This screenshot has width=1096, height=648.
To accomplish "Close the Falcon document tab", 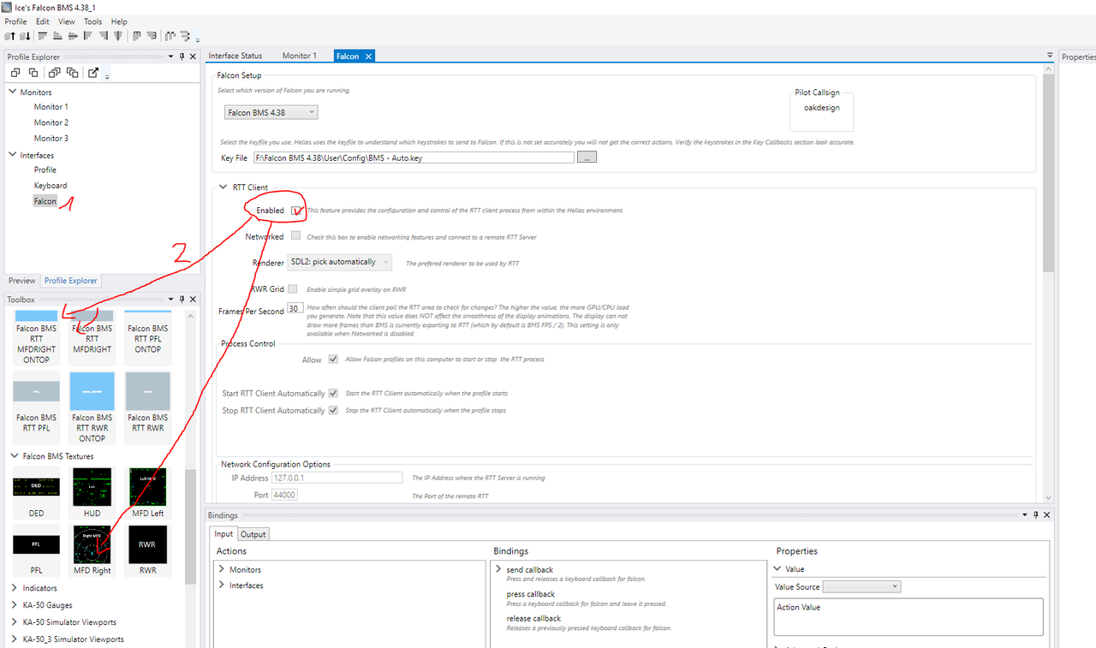I will pos(368,56).
